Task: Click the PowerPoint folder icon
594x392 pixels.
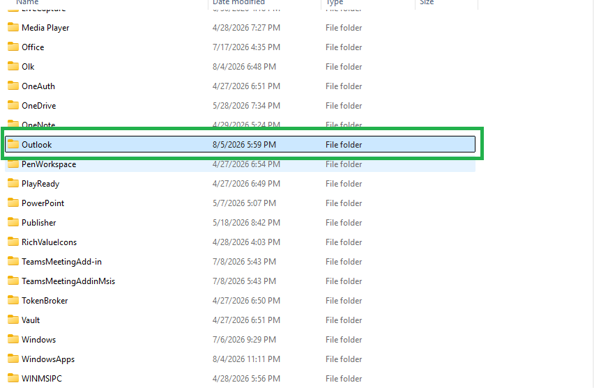Action: pos(13,203)
